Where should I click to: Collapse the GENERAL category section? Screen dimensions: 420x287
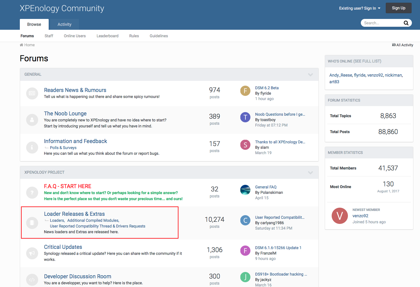click(310, 75)
